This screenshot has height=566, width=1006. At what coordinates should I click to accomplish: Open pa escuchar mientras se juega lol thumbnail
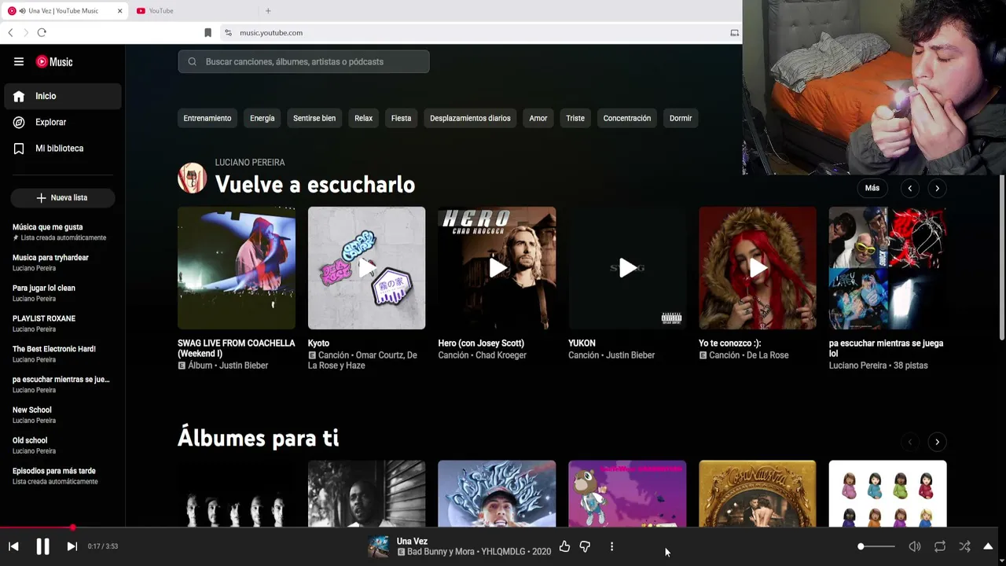887,268
